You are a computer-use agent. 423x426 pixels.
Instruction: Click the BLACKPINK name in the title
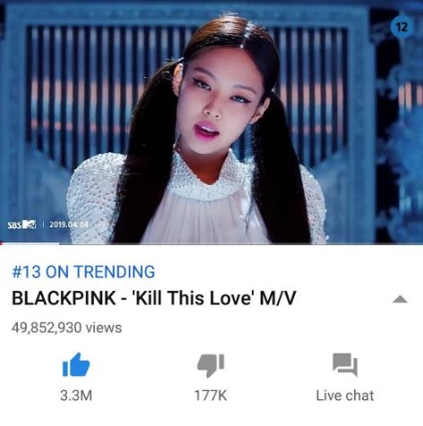coord(64,298)
